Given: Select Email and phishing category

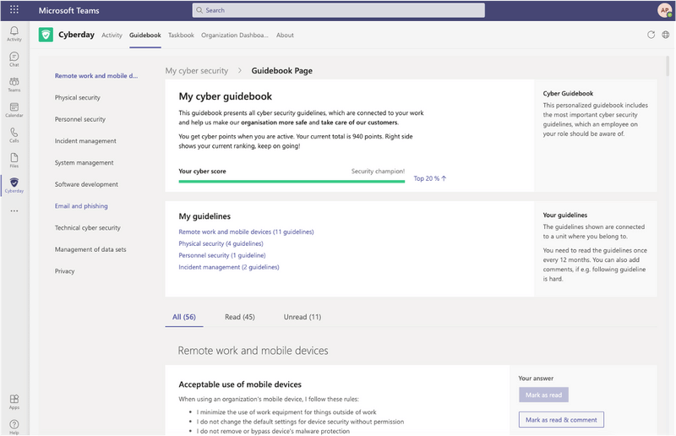Looking at the screenshot, I should click(81, 206).
